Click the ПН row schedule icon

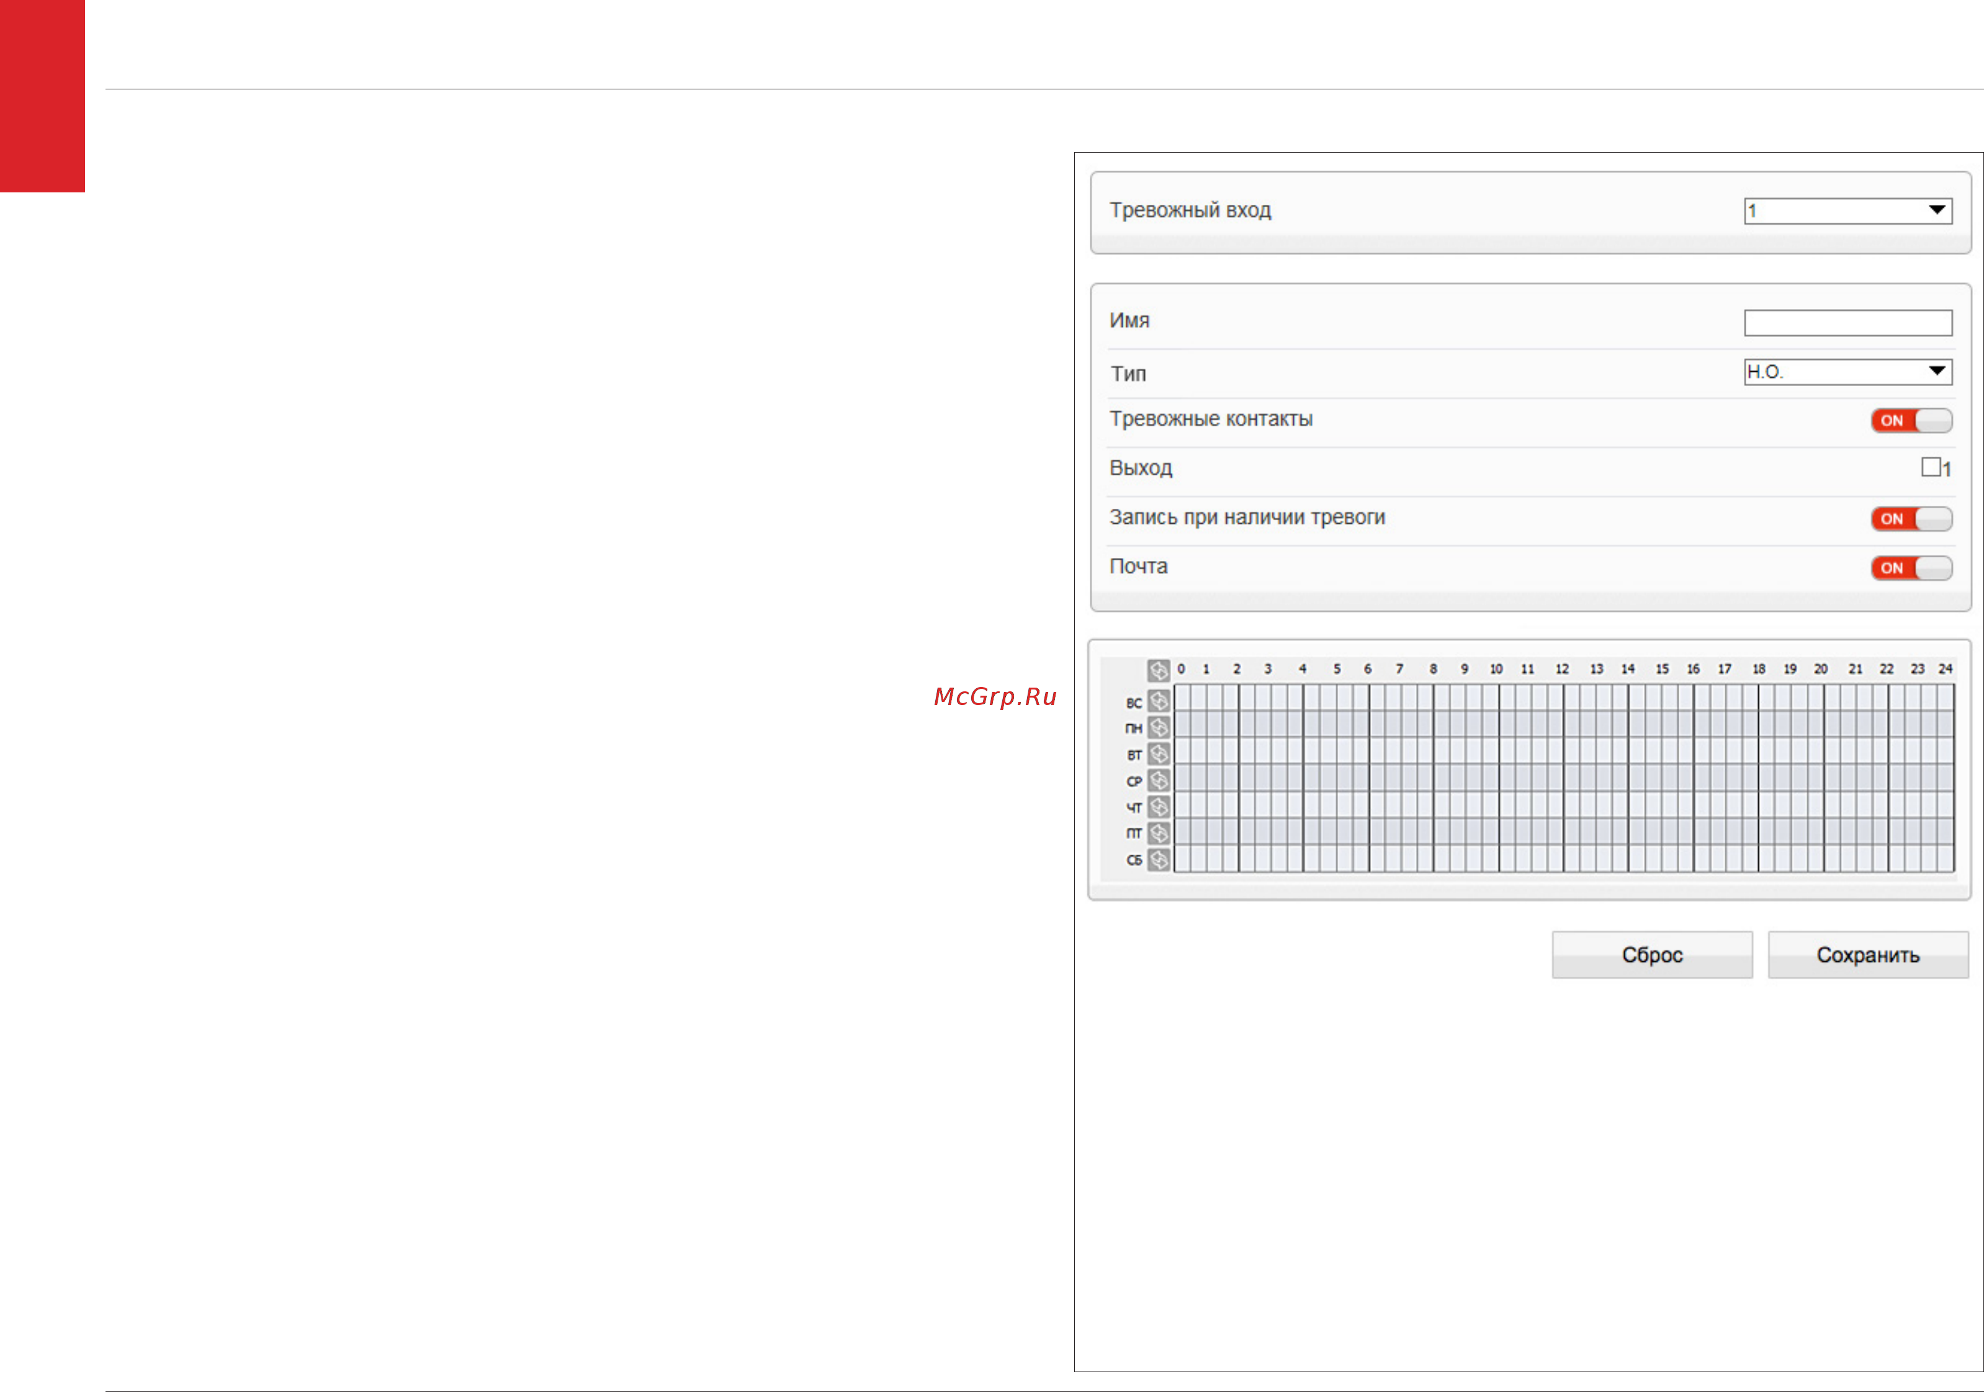[x=1159, y=727]
